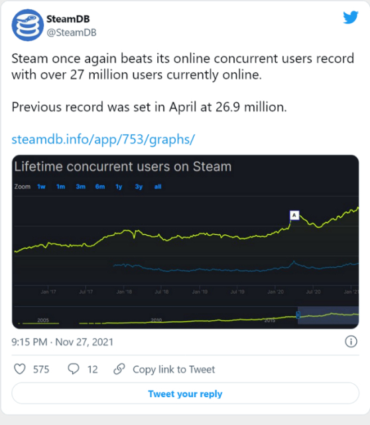Open the SteamDB profile avatar
Image resolution: width=370 pixels, height=425 pixels.
[27, 25]
